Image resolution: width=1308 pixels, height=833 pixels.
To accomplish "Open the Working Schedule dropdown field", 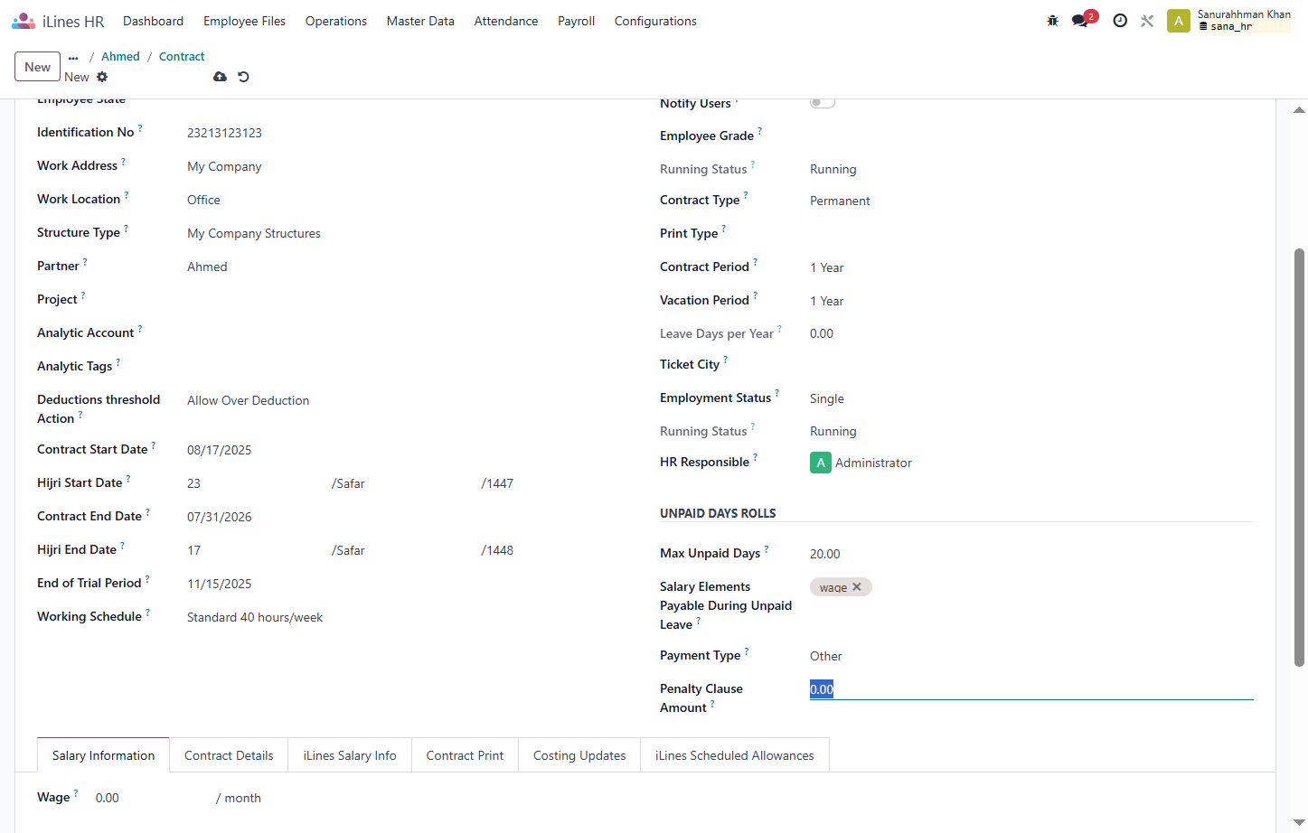I will 409,617.
